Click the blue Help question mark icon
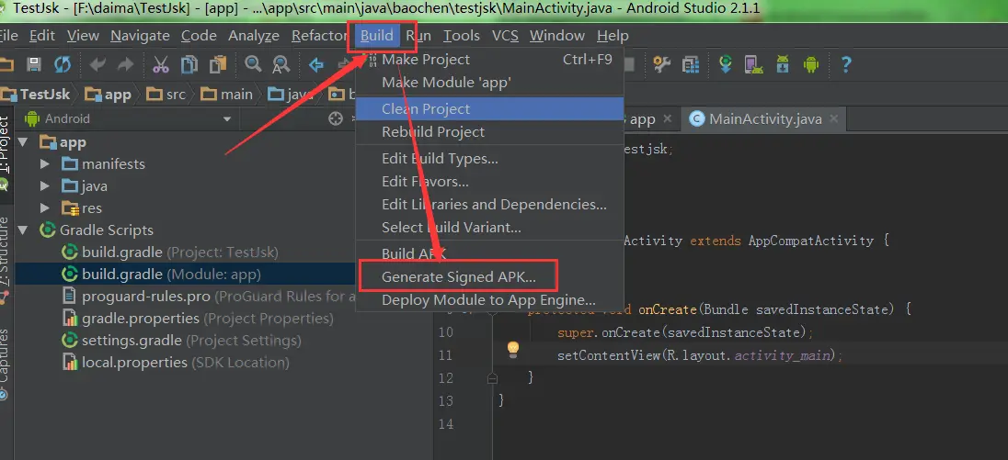This screenshot has width=1008, height=460. pyautogui.click(x=846, y=64)
